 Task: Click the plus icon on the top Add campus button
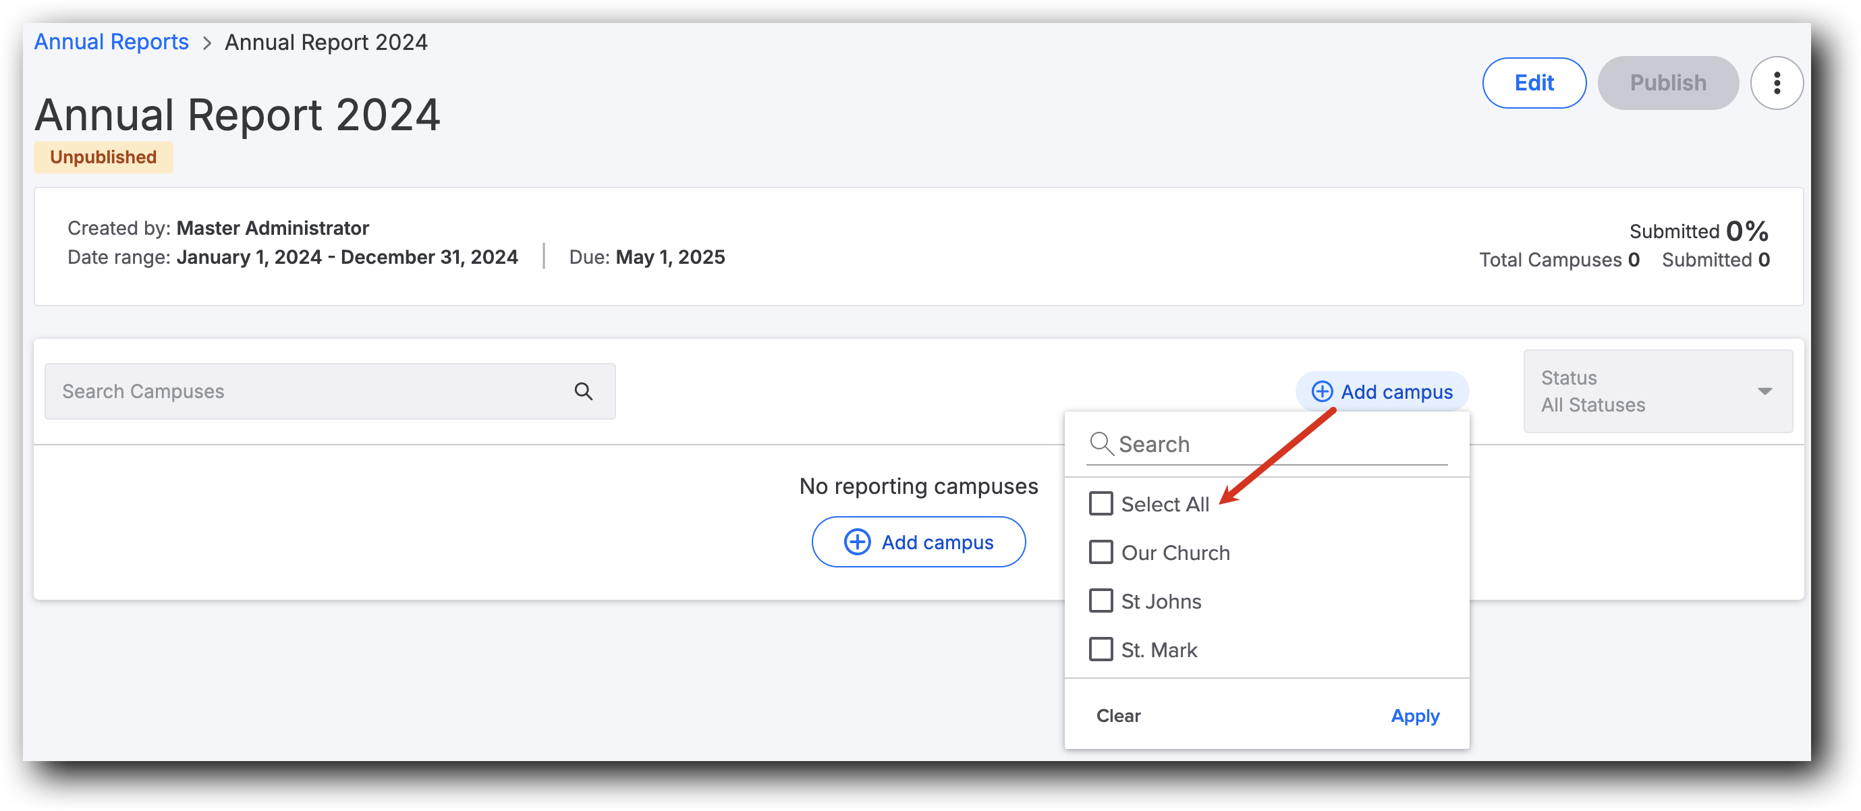[x=1323, y=391]
